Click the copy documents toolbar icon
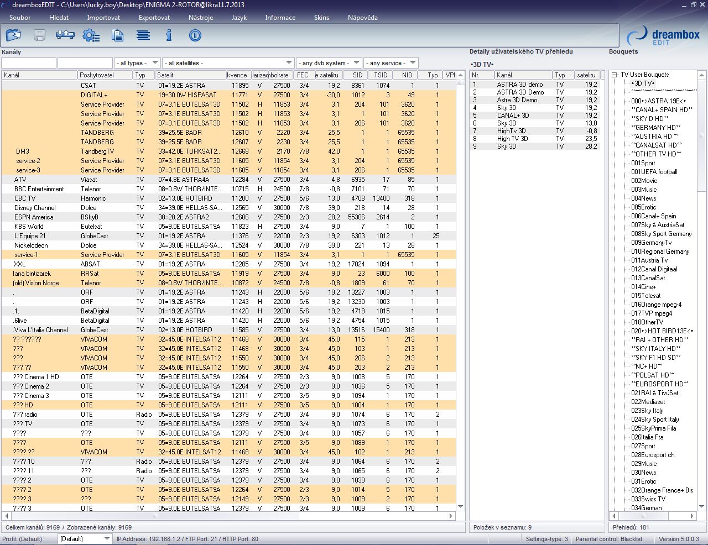Viewport: 708px width, 545px height. 117,35
